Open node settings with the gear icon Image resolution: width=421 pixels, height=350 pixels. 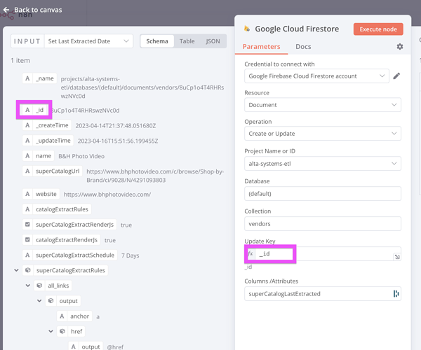(400, 47)
